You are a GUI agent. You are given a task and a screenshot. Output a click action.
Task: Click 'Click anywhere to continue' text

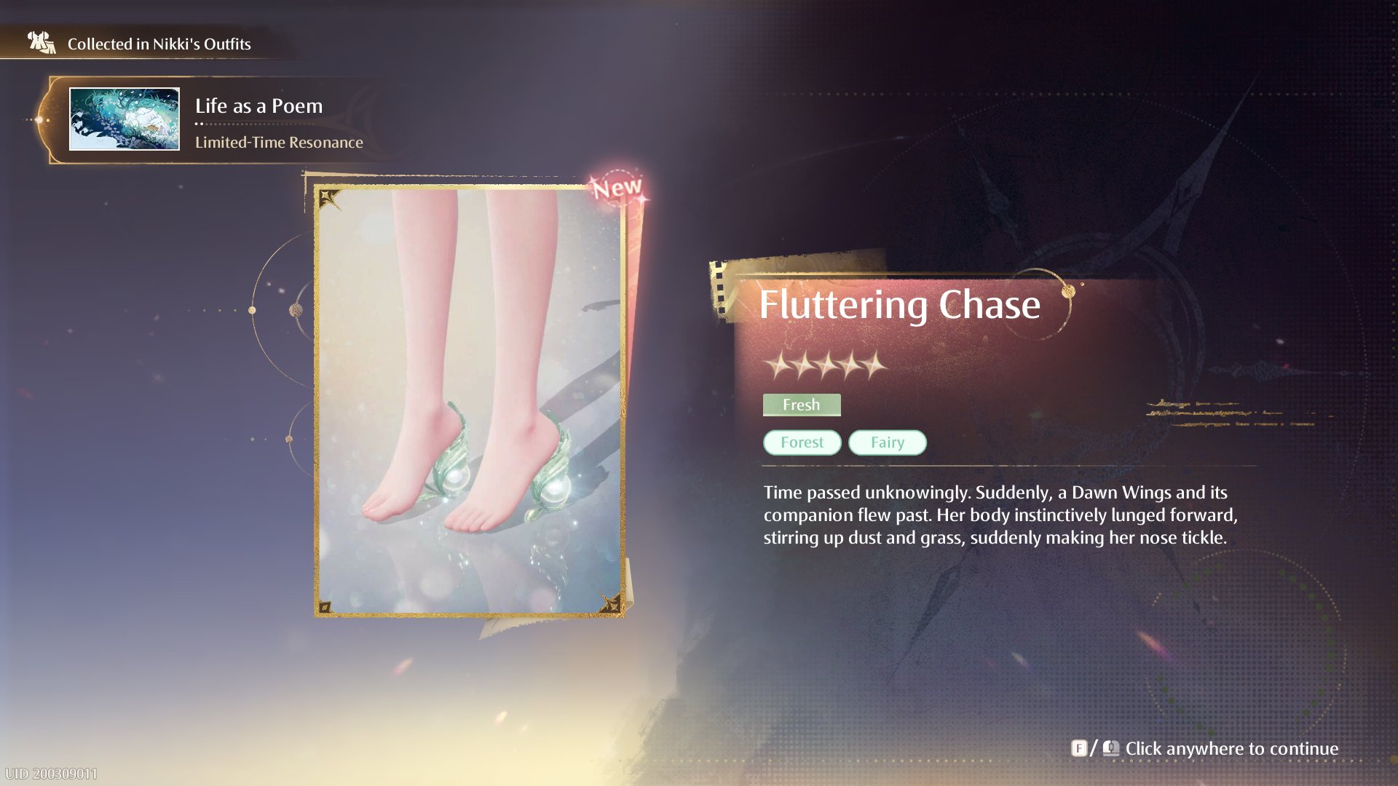[x=1232, y=748]
